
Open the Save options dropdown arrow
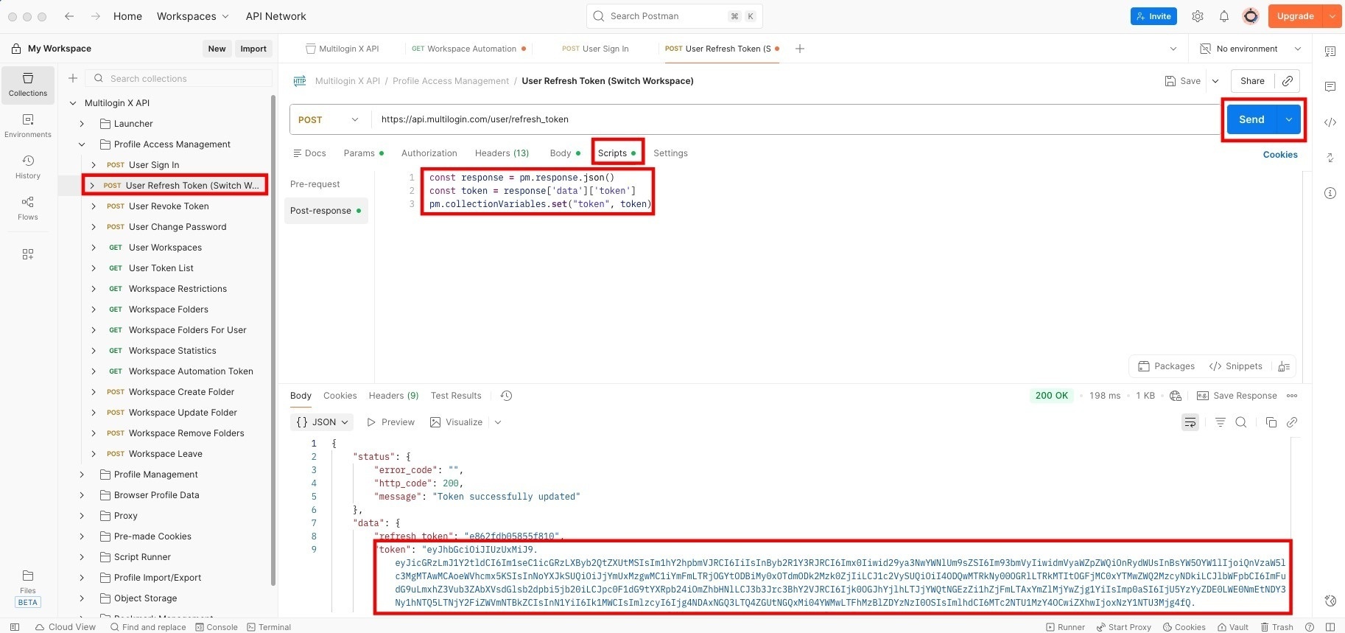[1215, 81]
